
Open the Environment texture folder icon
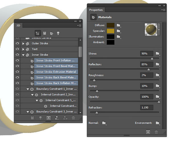pyautogui.click(x=158, y=123)
